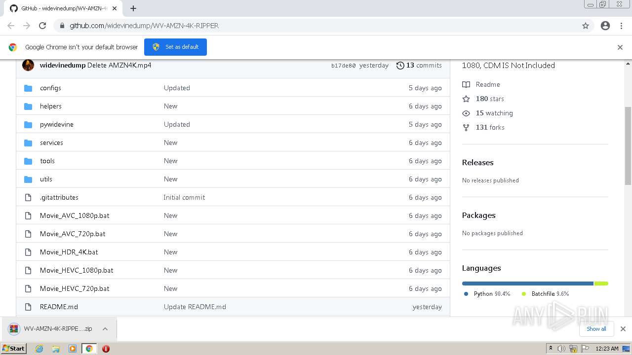The image size is (632, 355).
Task: Click the 15 watching link
Action: click(x=494, y=113)
